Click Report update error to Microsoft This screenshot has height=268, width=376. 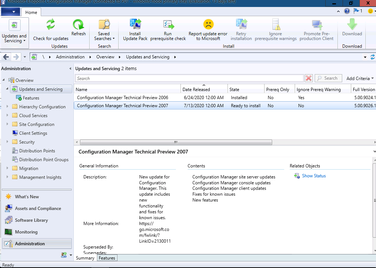click(208, 30)
